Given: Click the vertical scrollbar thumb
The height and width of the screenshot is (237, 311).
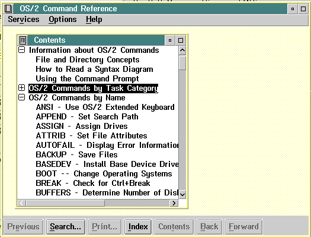Looking at the screenshot, I should 182,63.
